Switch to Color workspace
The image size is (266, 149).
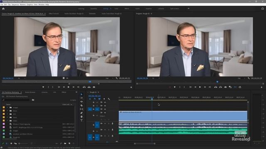(116, 9)
